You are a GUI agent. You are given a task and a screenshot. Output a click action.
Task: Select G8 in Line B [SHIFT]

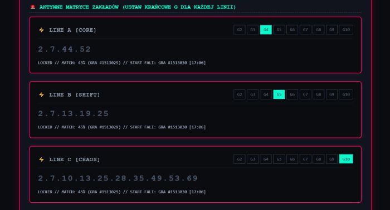coord(319,94)
